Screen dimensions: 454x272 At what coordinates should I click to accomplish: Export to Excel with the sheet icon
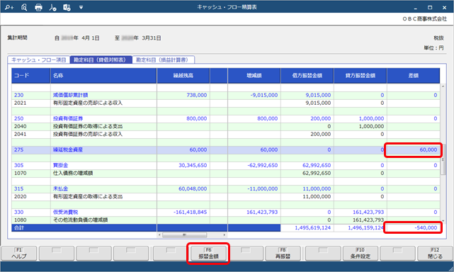point(67,8)
